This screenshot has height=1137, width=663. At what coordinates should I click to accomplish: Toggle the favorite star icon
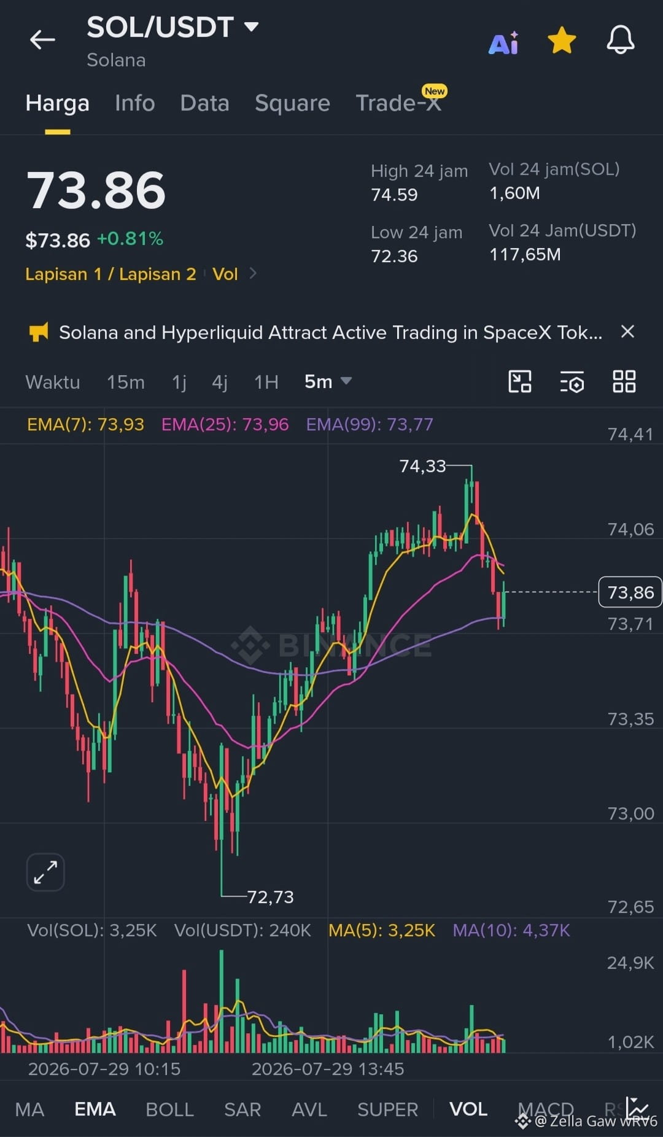(562, 41)
